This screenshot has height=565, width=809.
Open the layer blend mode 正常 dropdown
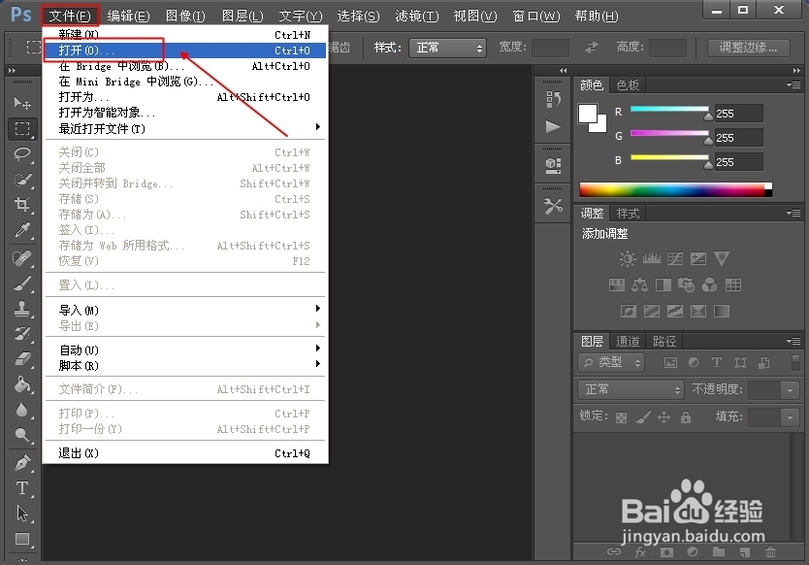tap(631, 389)
